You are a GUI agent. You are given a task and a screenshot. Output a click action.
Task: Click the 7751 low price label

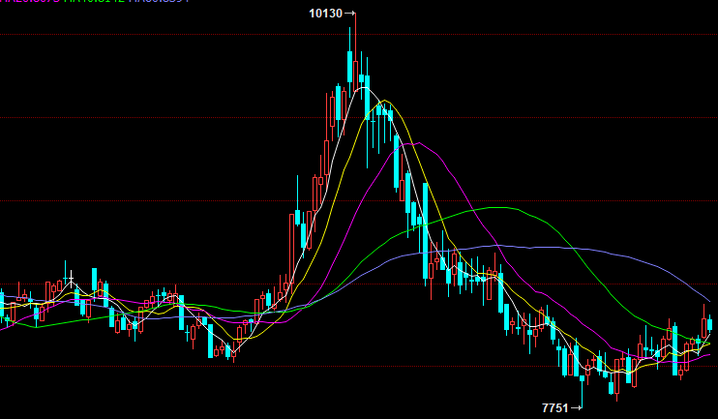[x=554, y=408]
